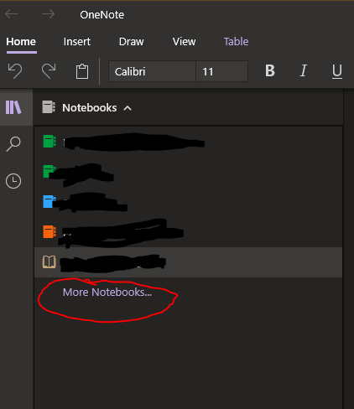This screenshot has width=354, height=409.
Task: Toggle Underline formatting
Action: coord(337,71)
